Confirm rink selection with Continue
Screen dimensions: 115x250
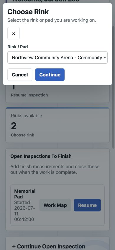tap(50, 75)
